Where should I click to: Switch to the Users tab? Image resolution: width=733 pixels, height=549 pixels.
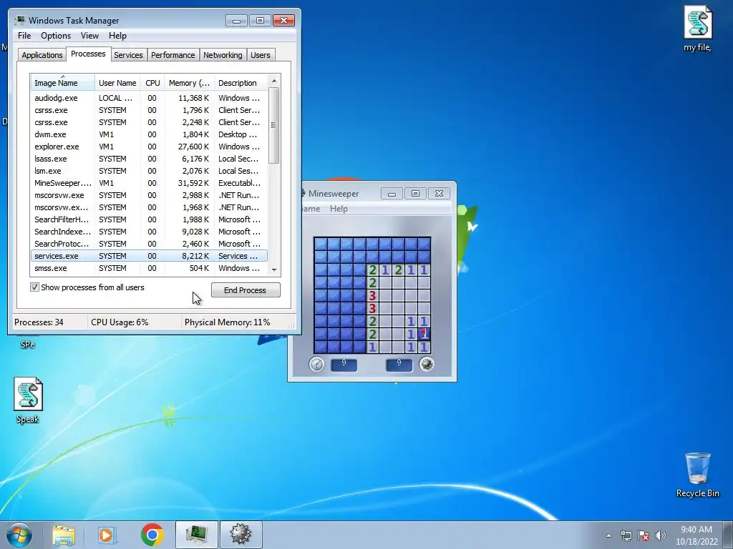(260, 55)
